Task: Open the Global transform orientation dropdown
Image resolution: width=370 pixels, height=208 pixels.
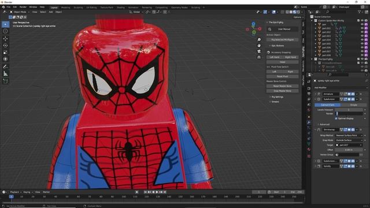Action: click(x=136, y=12)
